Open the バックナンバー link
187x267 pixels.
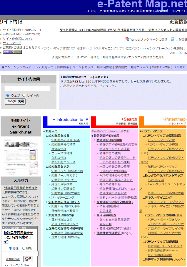tap(19, 265)
